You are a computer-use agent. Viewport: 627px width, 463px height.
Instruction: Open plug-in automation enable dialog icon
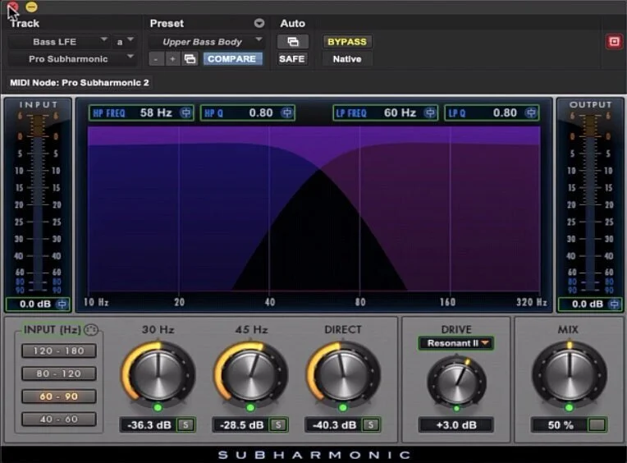click(x=293, y=42)
